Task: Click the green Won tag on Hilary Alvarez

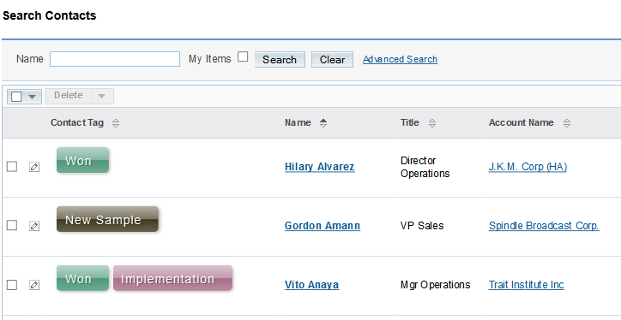Action: pyautogui.click(x=83, y=160)
